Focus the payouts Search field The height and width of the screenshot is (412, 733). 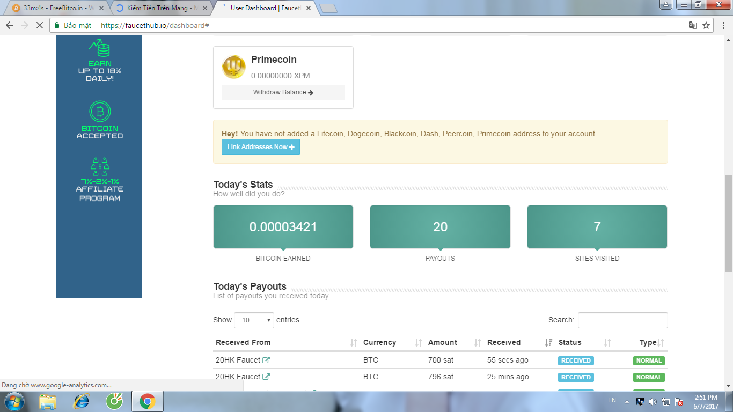[x=623, y=320]
